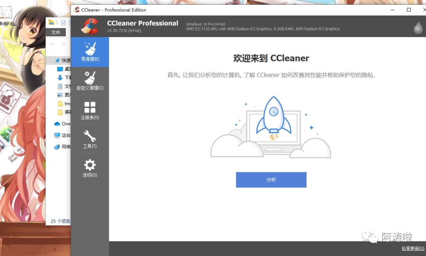Select Pictures (图) item in Explorer sidebar
Image resolution: width=426 pixels, height=256 pixels.
(x=64, y=95)
